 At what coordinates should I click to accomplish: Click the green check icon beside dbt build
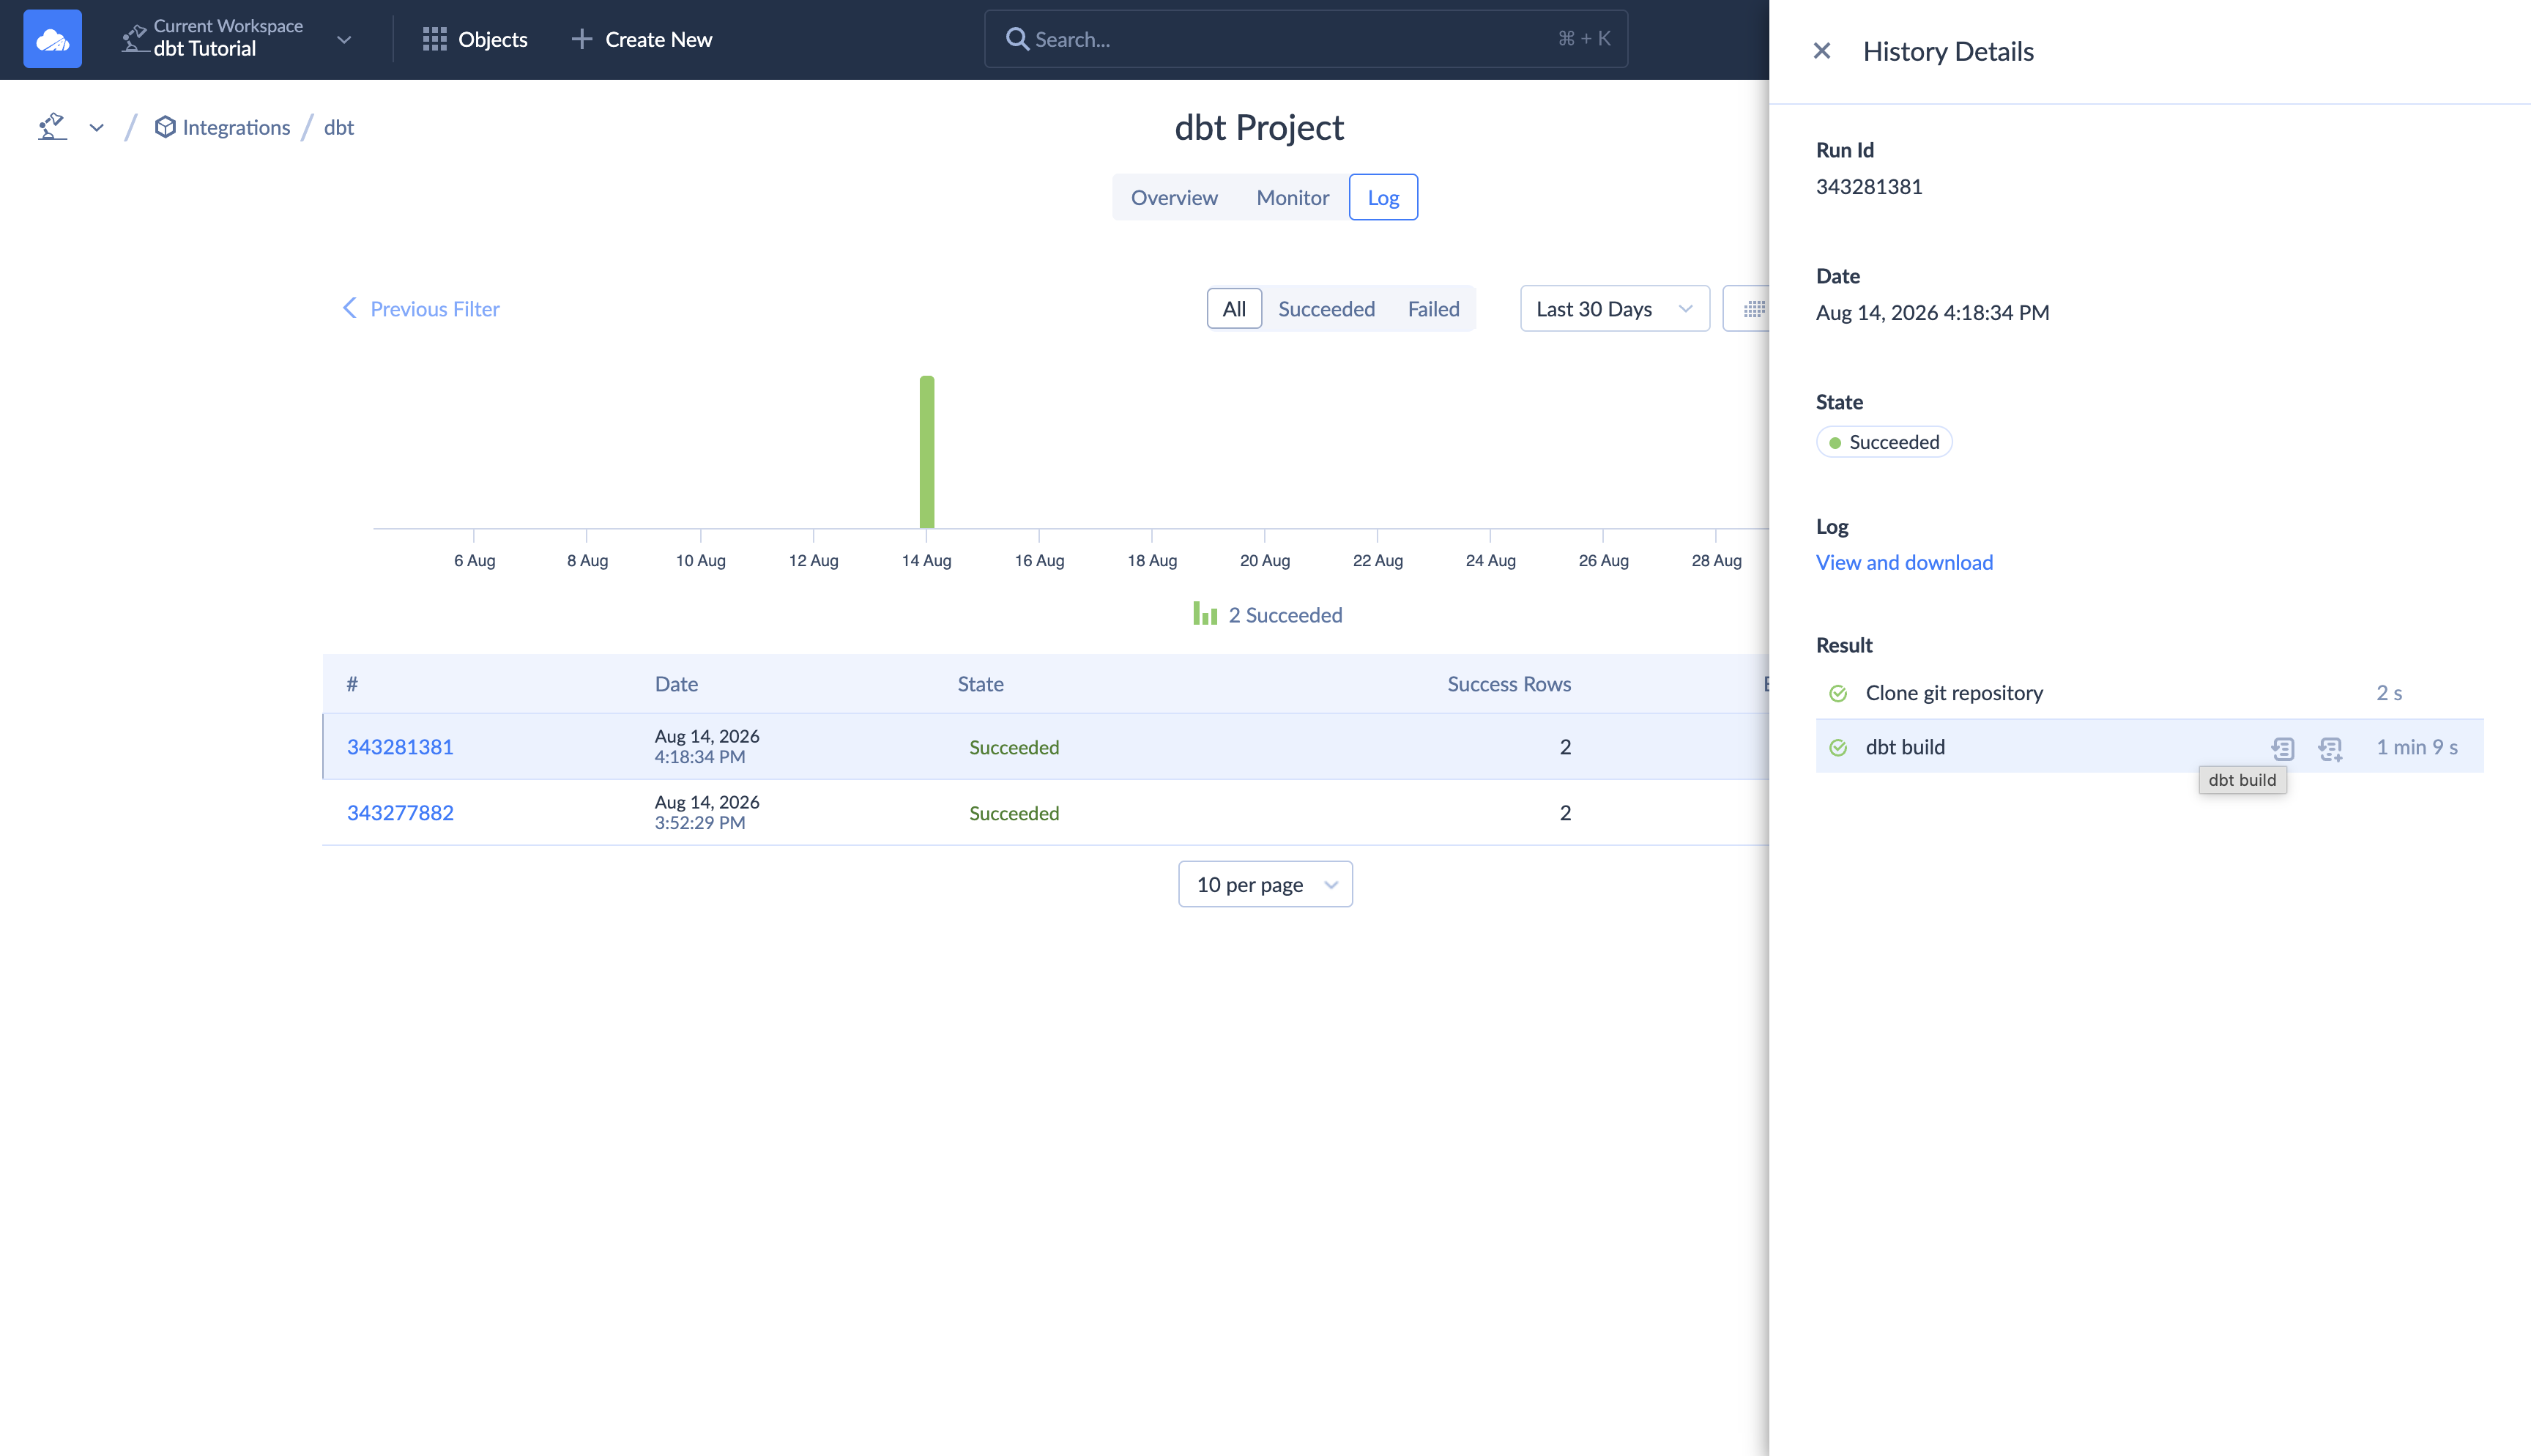1837,747
